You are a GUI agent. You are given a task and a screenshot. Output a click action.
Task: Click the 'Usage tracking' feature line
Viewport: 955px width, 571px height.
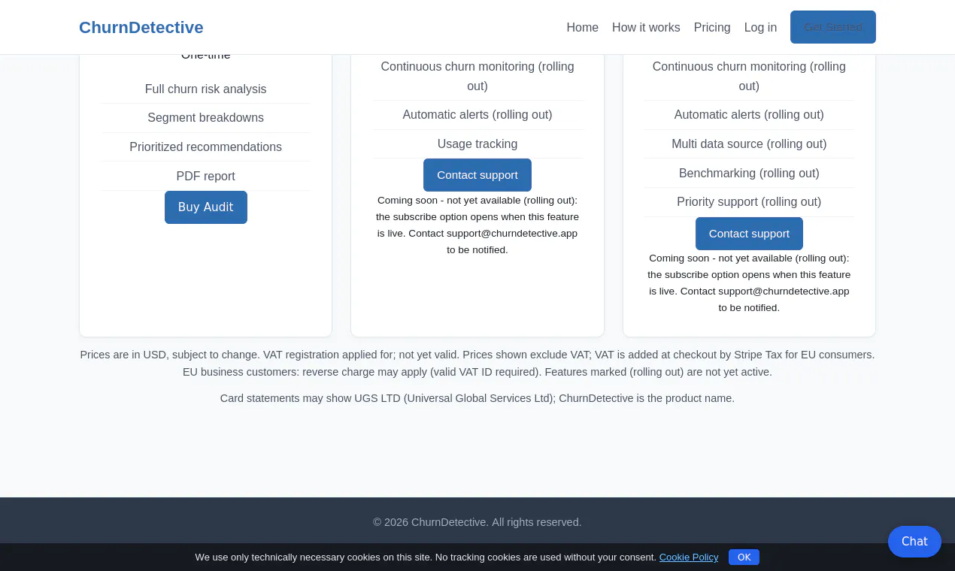477,144
